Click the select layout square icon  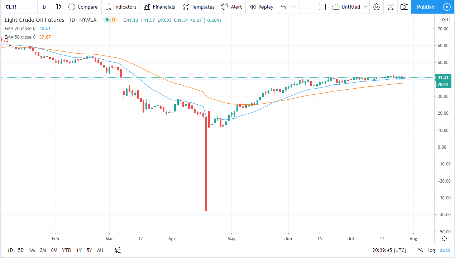point(322,7)
